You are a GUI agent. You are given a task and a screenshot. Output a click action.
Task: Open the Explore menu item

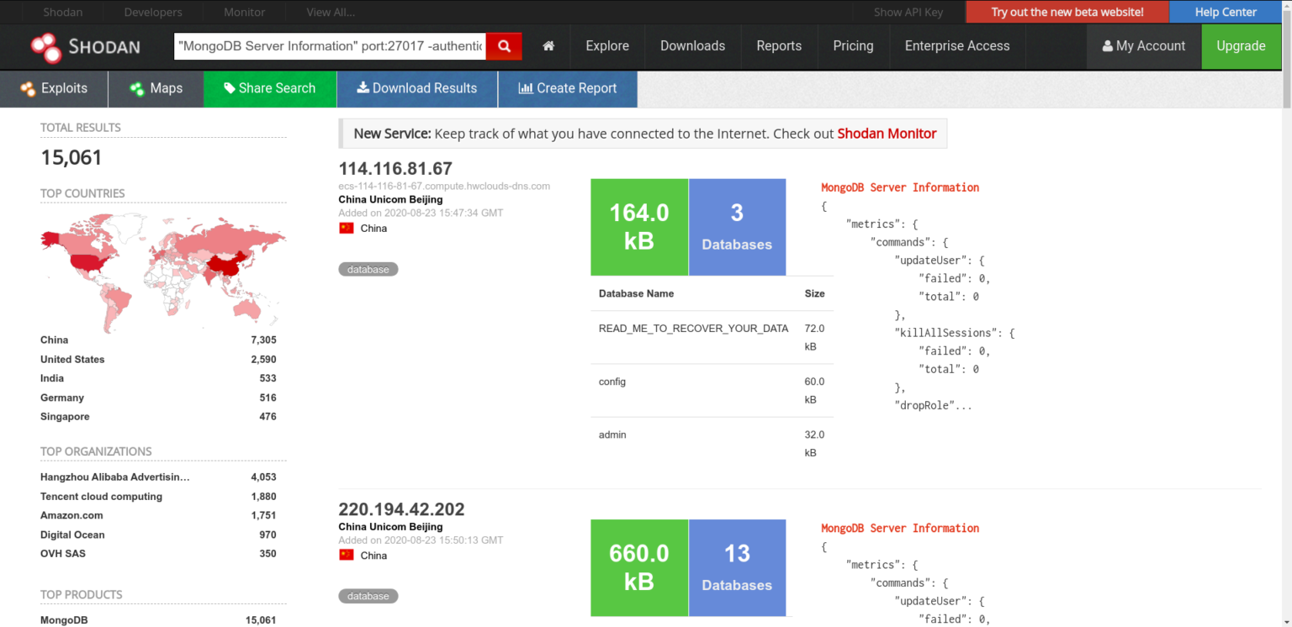point(607,46)
